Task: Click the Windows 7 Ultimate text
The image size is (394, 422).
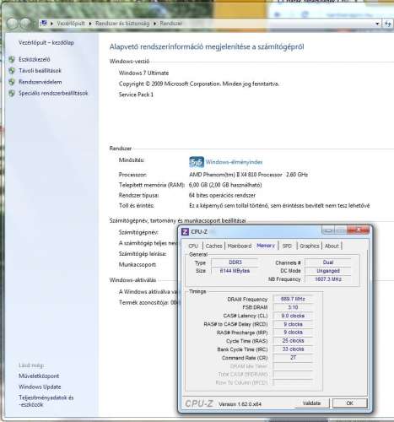Action: 143,73
